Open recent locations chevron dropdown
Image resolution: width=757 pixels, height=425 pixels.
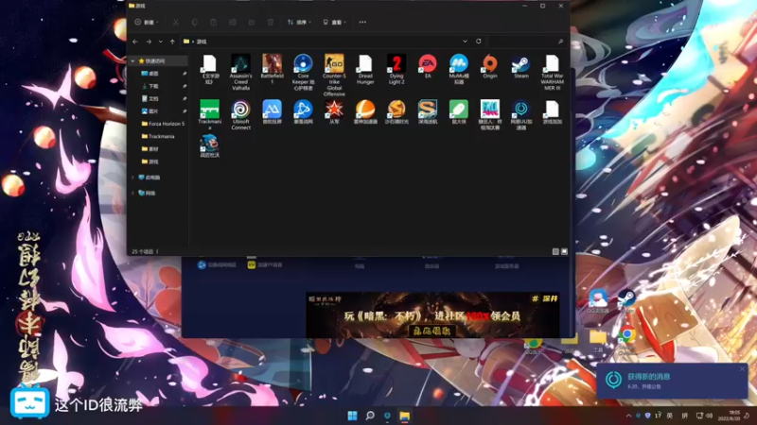pos(161,42)
